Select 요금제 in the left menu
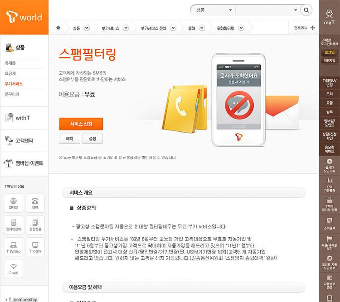The height and width of the screenshot is (302, 340). [x=10, y=73]
